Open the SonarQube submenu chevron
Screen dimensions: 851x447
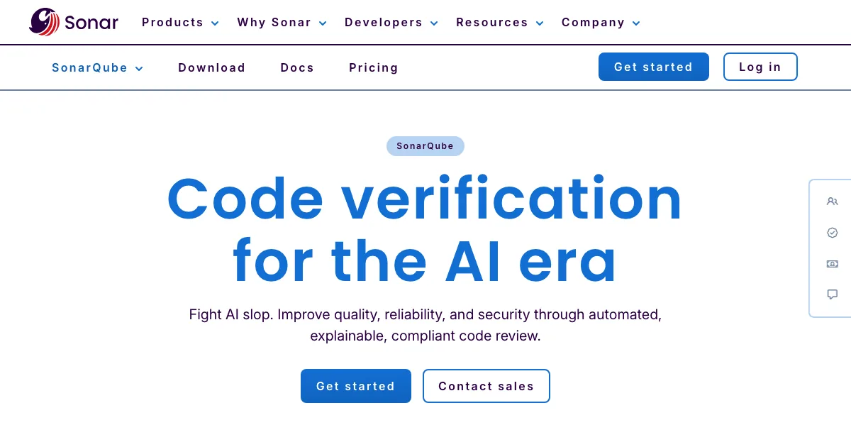pos(139,69)
